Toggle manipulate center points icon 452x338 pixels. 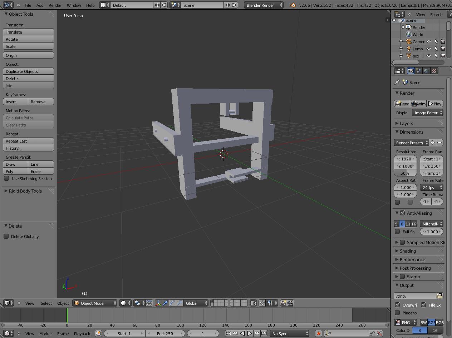(149, 303)
